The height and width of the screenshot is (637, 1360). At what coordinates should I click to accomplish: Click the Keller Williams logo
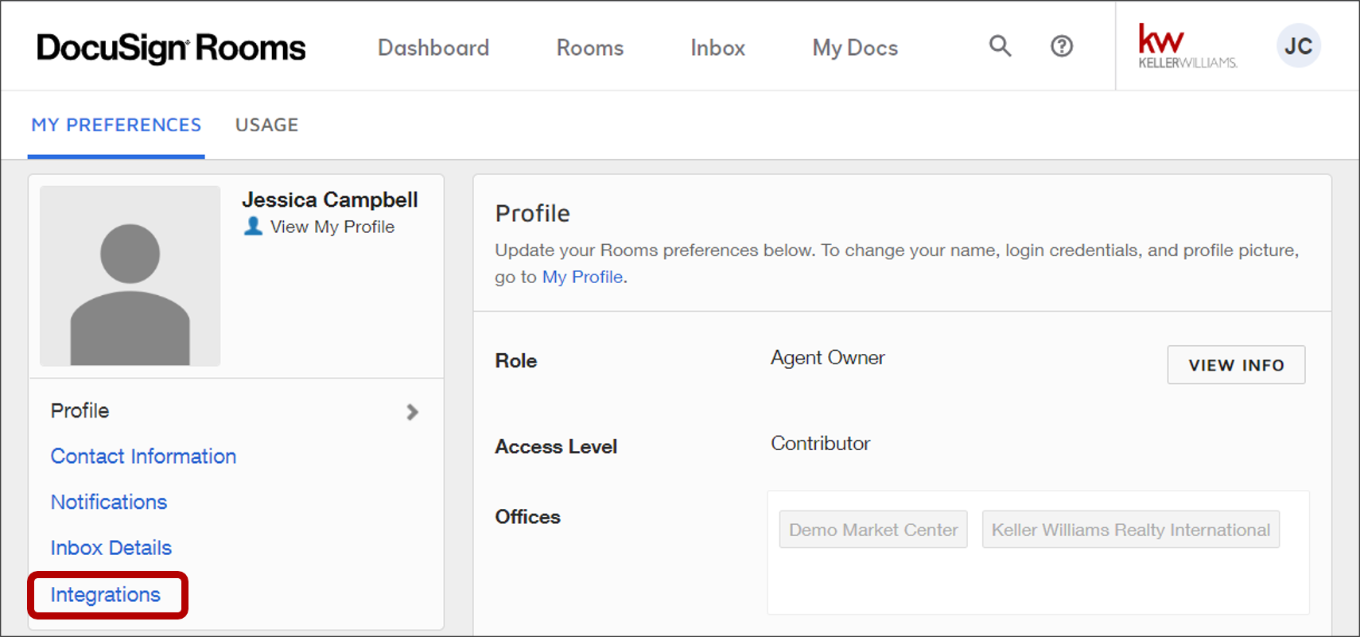[x=1187, y=46]
